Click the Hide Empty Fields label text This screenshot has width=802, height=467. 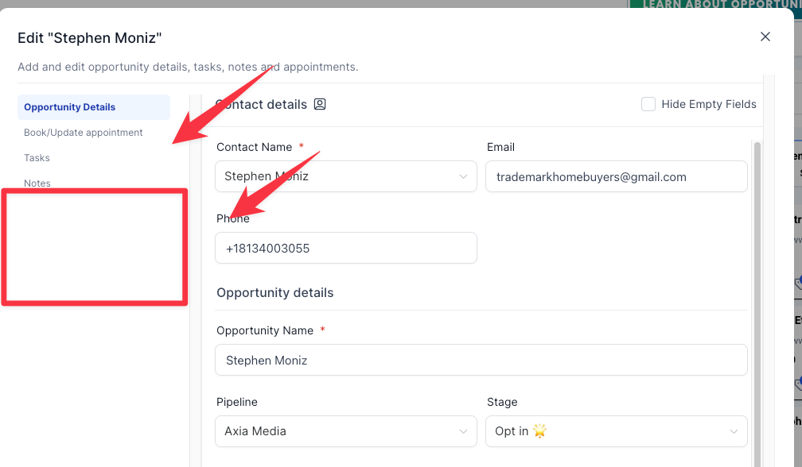click(708, 104)
